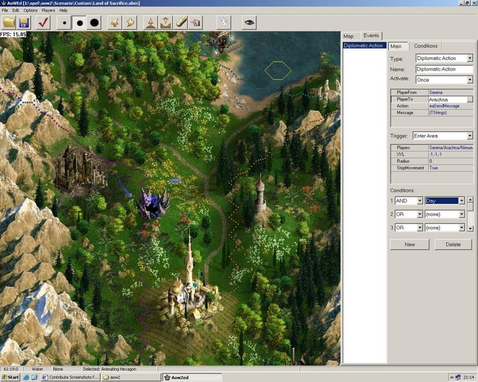The width and height of the screenshot is (478, 382).
Task: Pick the pointing hand select tool
Action: pyautogui.click(x=195, y=23)
